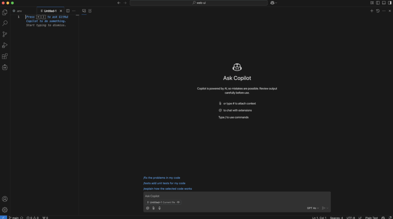The width and height of the screenshot is (393, 219).
Task: Open the Manage gear settings
Action: [x=5, y=210]
